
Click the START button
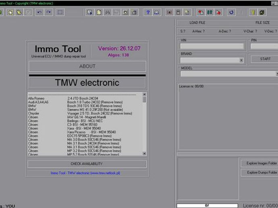pos(265,59)
